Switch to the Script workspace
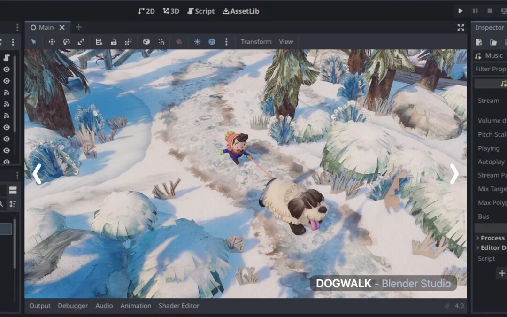The height and width of the screenshot is (317, 507). [x=200, y=11]
